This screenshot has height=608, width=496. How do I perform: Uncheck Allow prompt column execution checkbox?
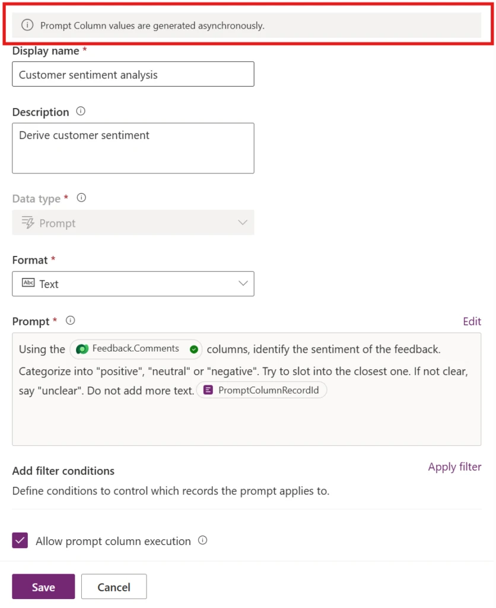click(20, 540)
